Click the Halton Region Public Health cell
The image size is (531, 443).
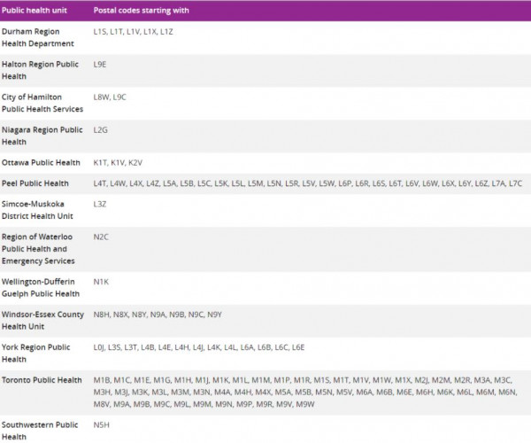(41, 70)
